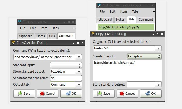Open the File menu in the left CopyQ window

[22, 28]
